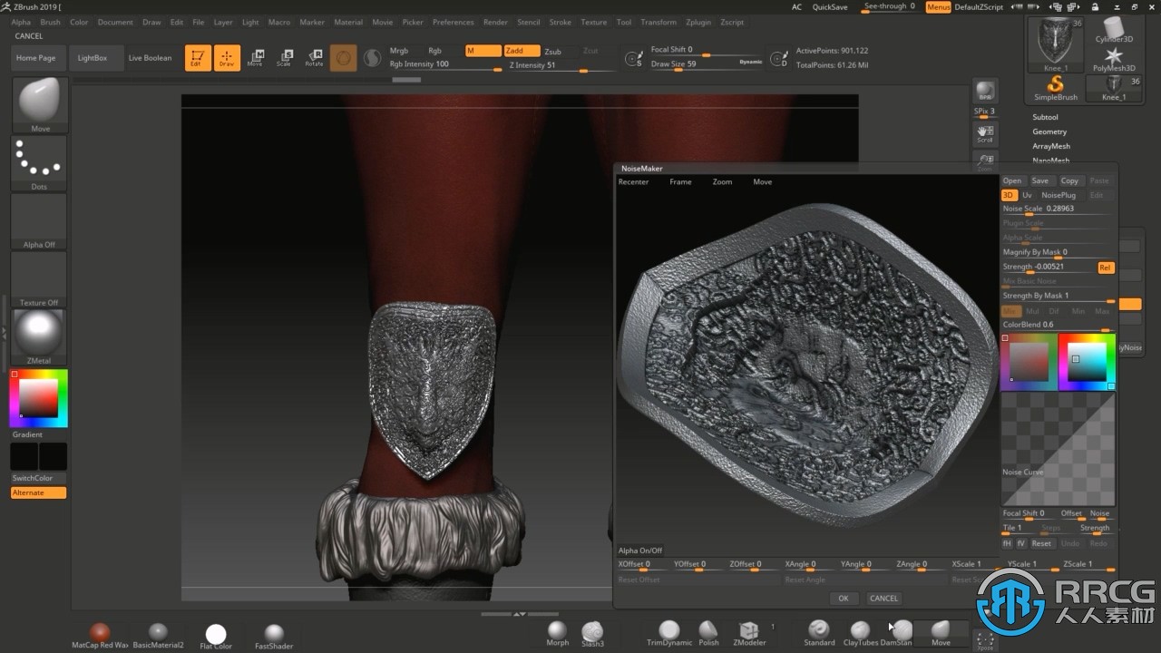Open the ZMetal material selector
1161x653 pixels.
[x=40, y=337]
